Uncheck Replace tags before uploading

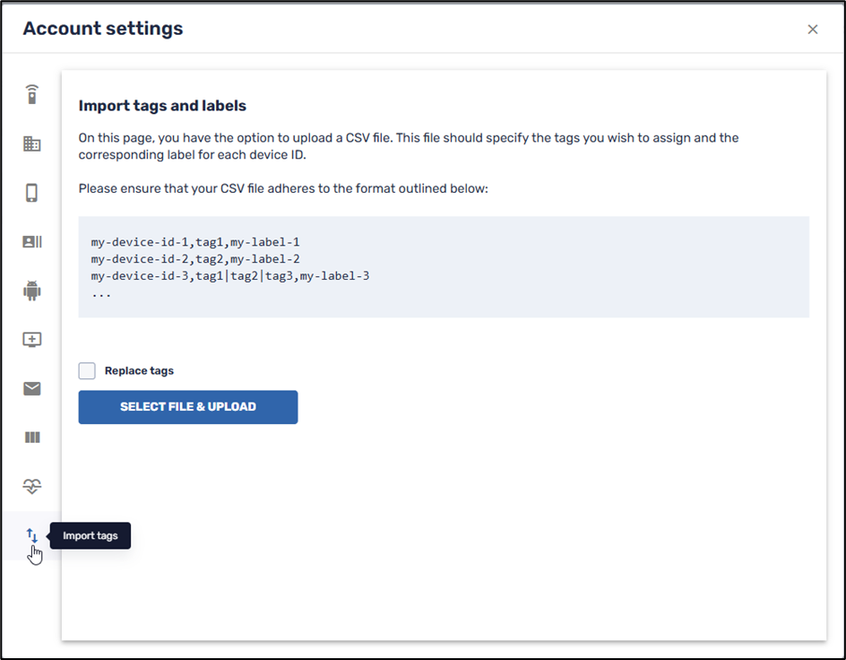coord(87,370)
